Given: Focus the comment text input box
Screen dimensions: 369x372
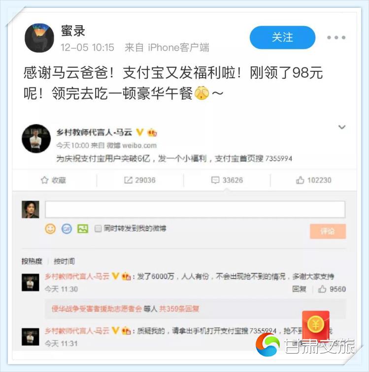Looking at the screenshot, I should (x=195, y=209).
